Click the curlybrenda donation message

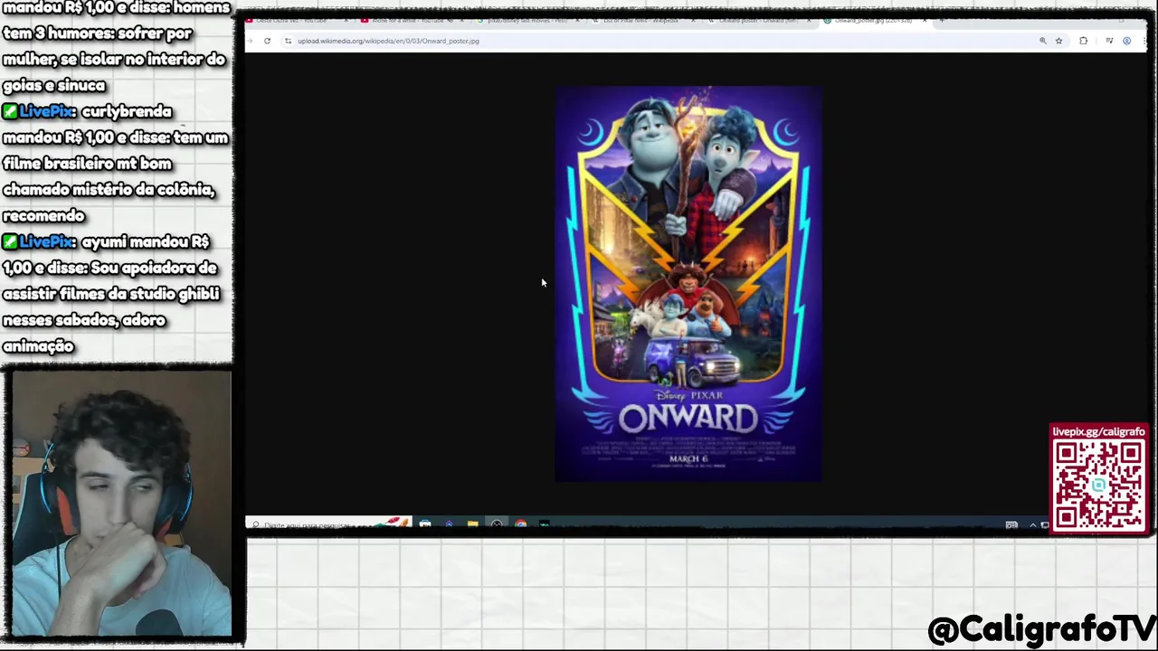click(116, 164)
